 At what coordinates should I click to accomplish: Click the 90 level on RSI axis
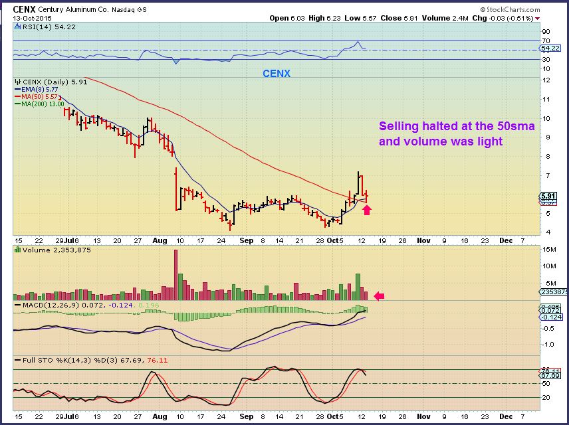pos(546,32)
